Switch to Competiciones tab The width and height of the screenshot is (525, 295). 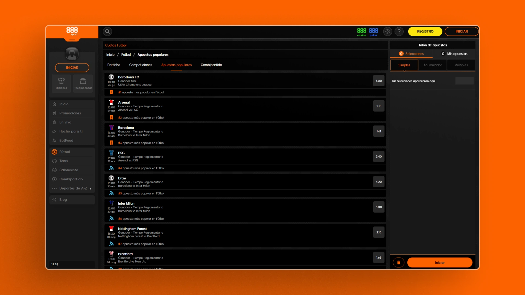141,65
